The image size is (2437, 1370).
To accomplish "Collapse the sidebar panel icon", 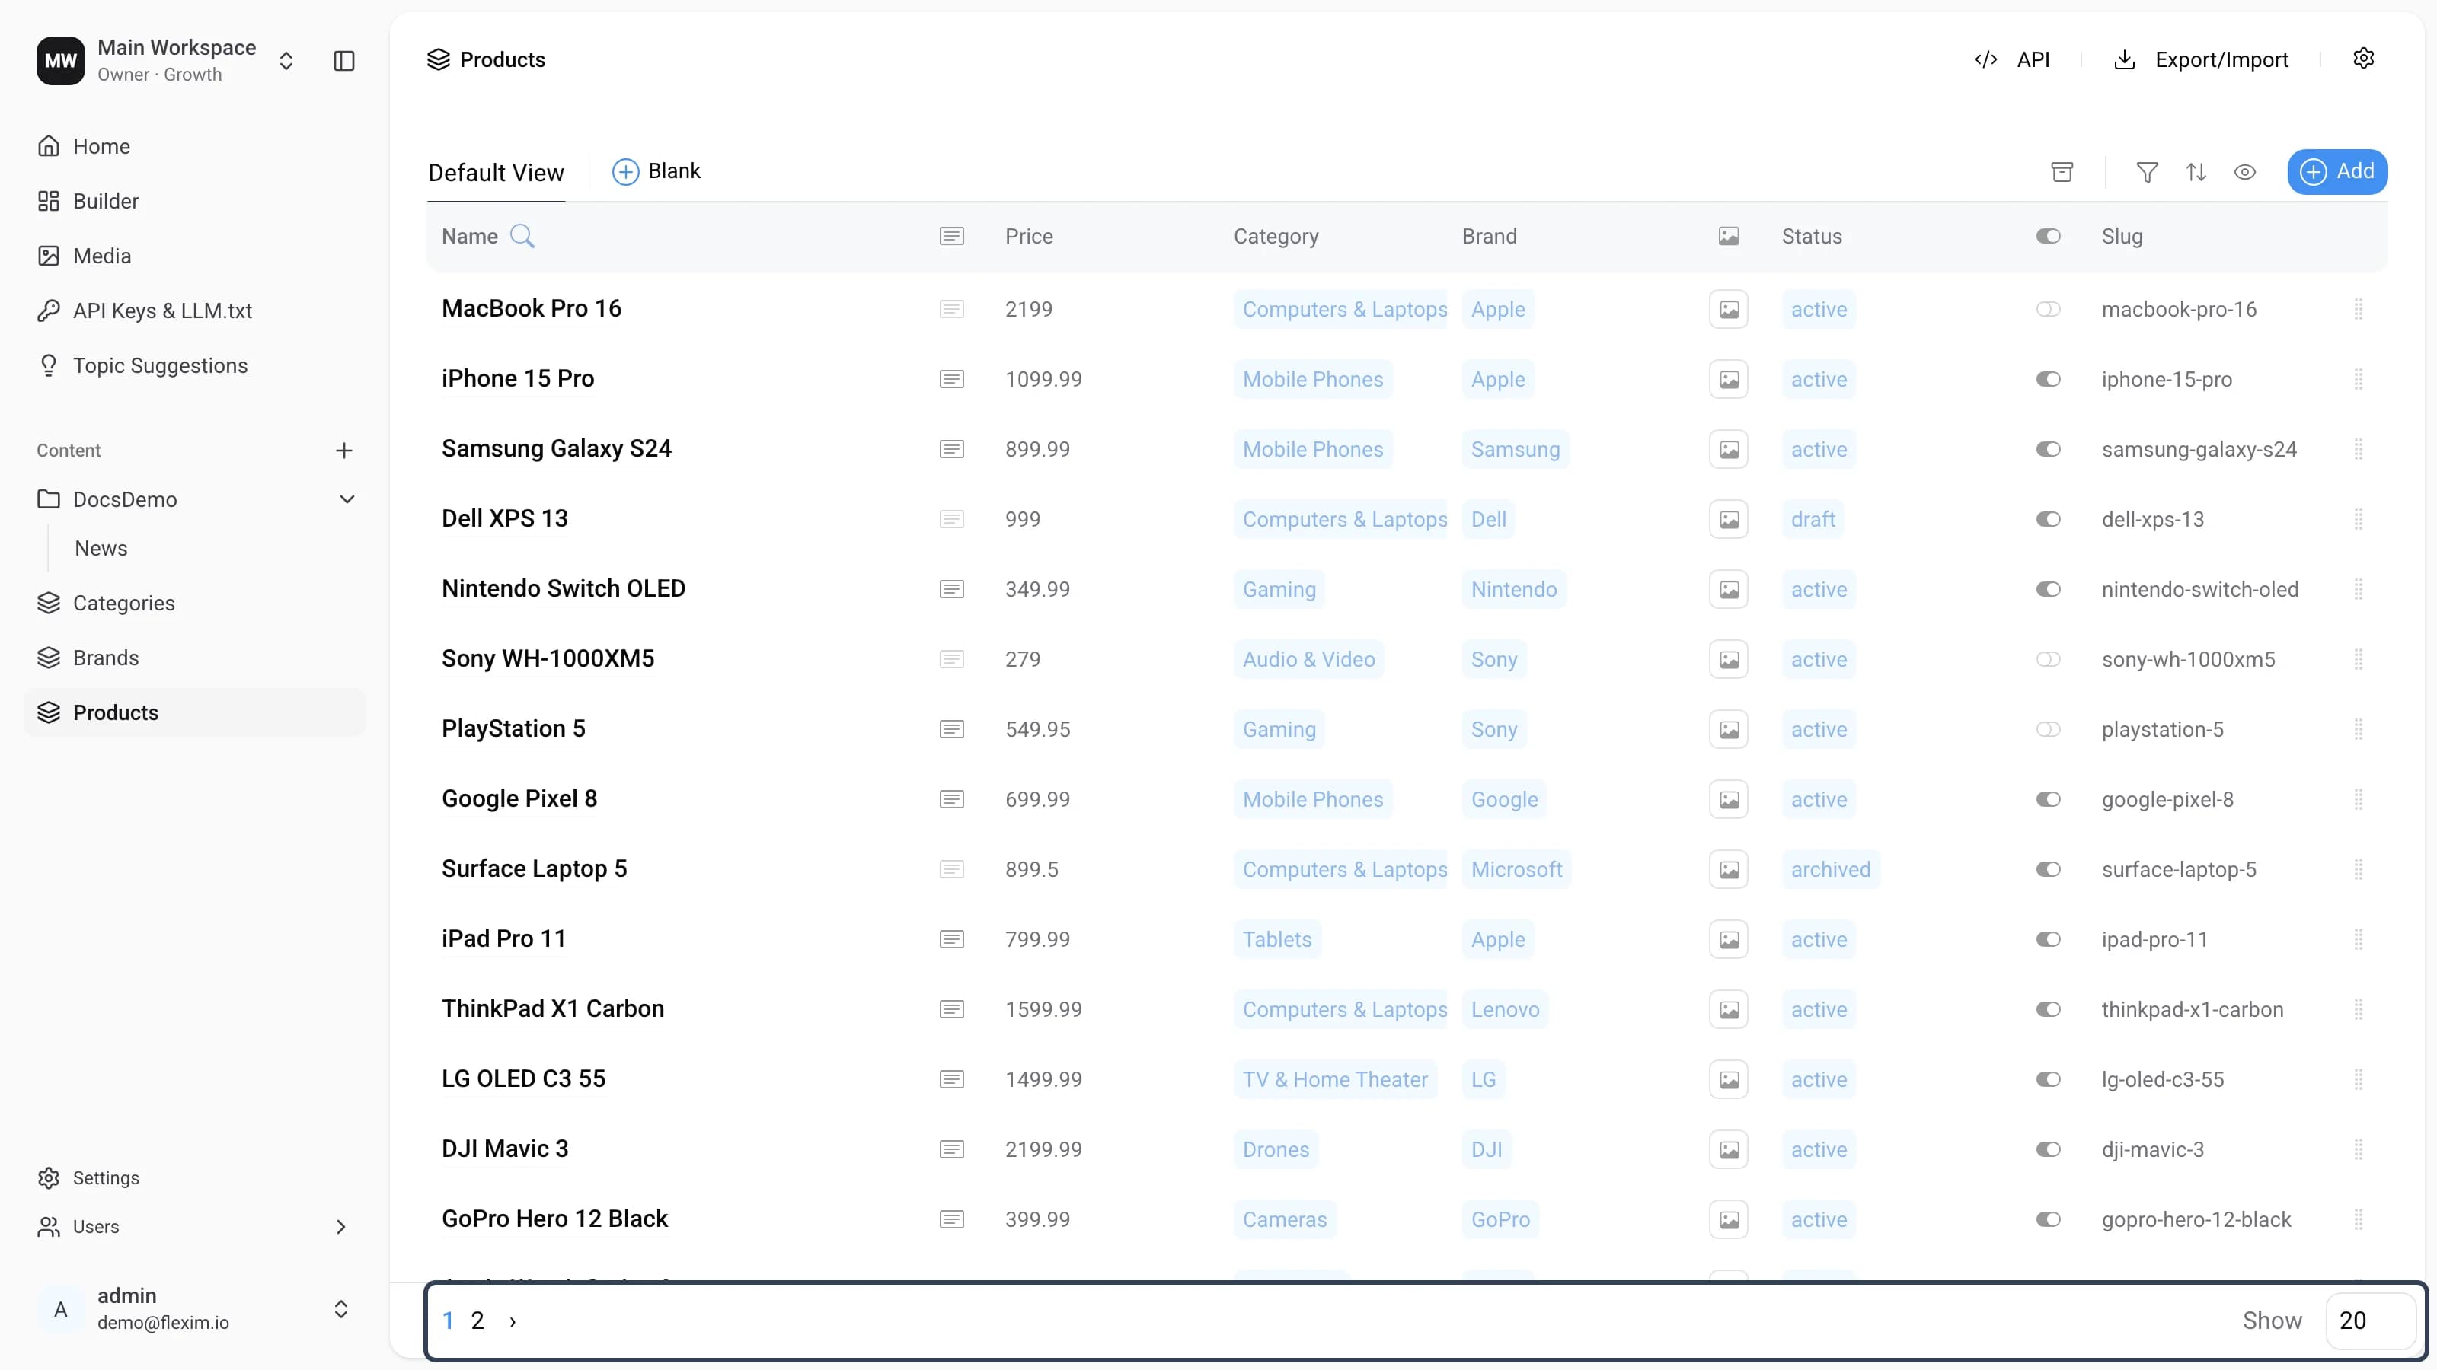I will tap(344, 61).
